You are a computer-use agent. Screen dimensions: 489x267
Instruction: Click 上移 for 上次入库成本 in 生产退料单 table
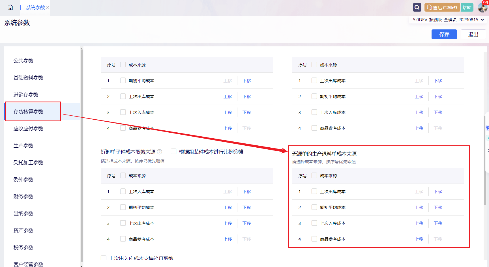tap(419, 223)
